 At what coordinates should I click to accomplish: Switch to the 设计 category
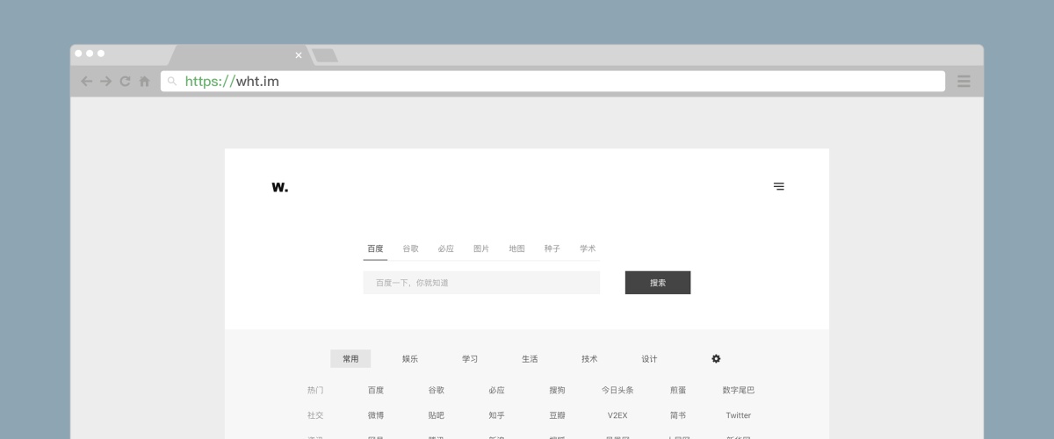pyautogui.click(x=649, y=358)
